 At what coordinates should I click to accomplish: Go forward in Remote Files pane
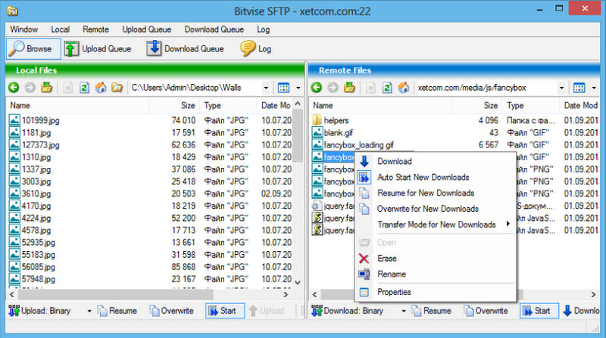click(333, 88)
